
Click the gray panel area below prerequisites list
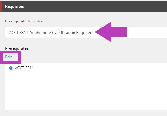pos(85,113)
